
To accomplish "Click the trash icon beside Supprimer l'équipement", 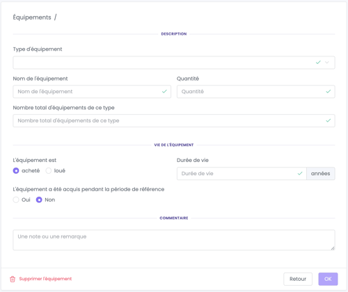I will 13,279.
